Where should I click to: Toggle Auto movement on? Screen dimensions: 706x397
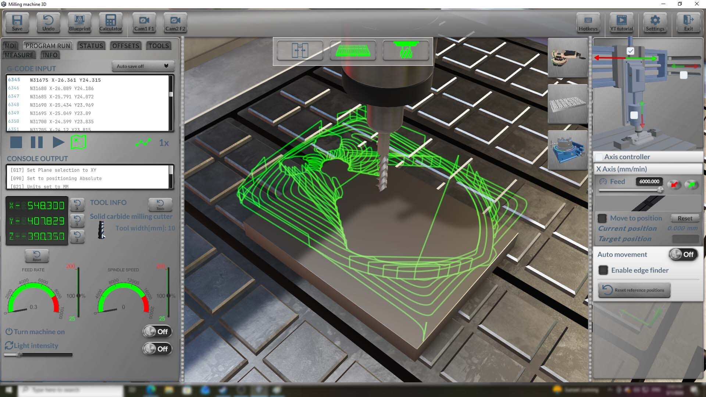pos(683,254)
